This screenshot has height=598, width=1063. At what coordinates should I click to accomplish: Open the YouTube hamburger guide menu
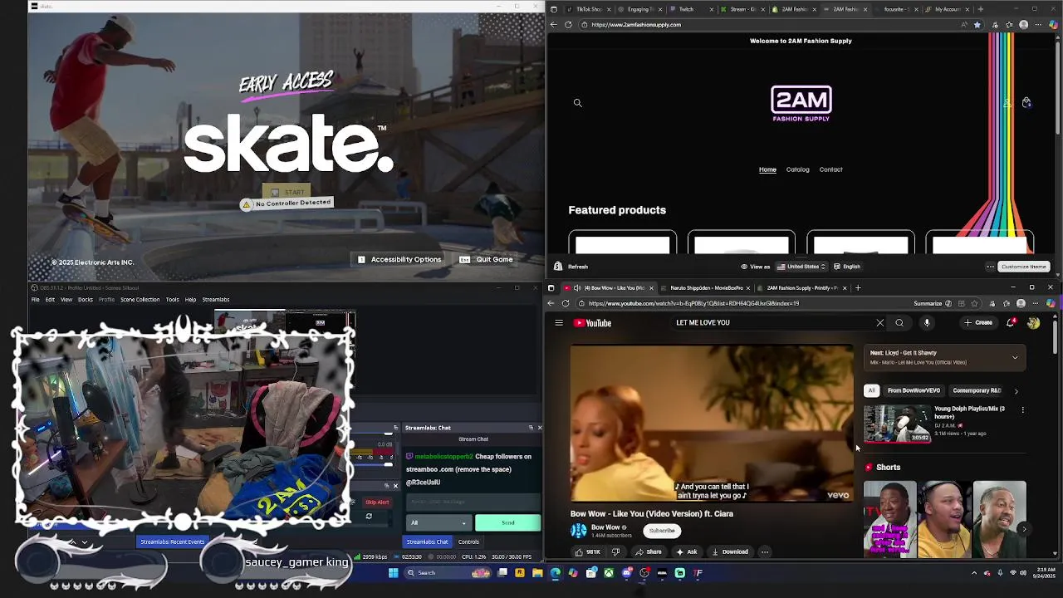click(x=559, y=323)
